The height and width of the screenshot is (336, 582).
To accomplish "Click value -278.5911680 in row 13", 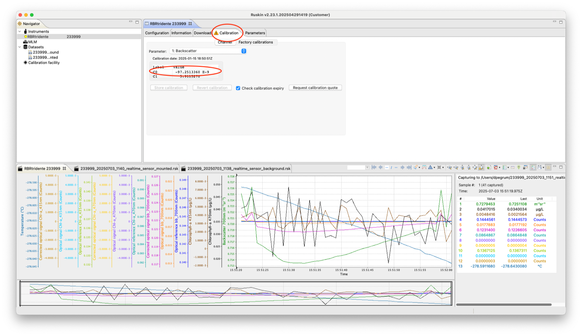I will 483,266.
